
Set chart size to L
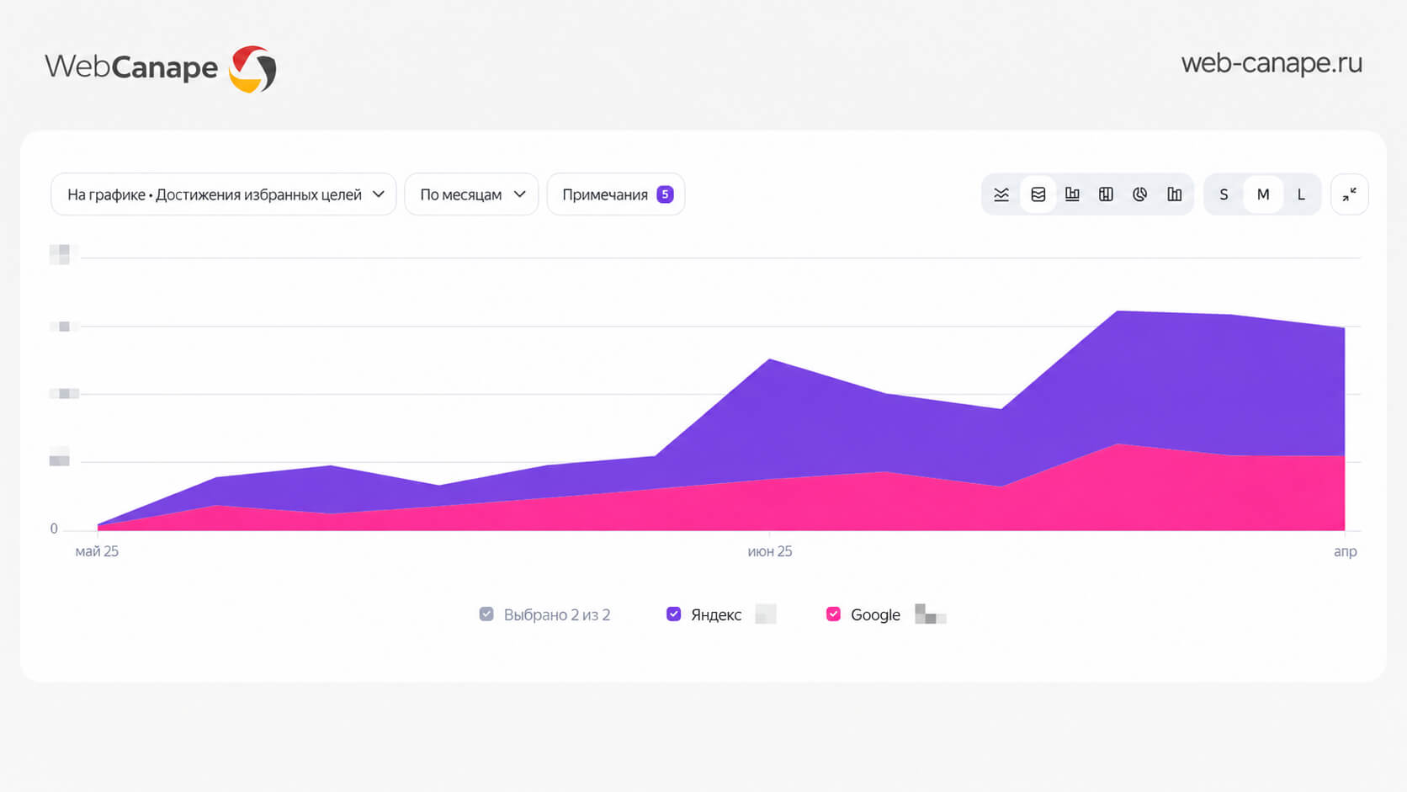tap(1301, 194)
